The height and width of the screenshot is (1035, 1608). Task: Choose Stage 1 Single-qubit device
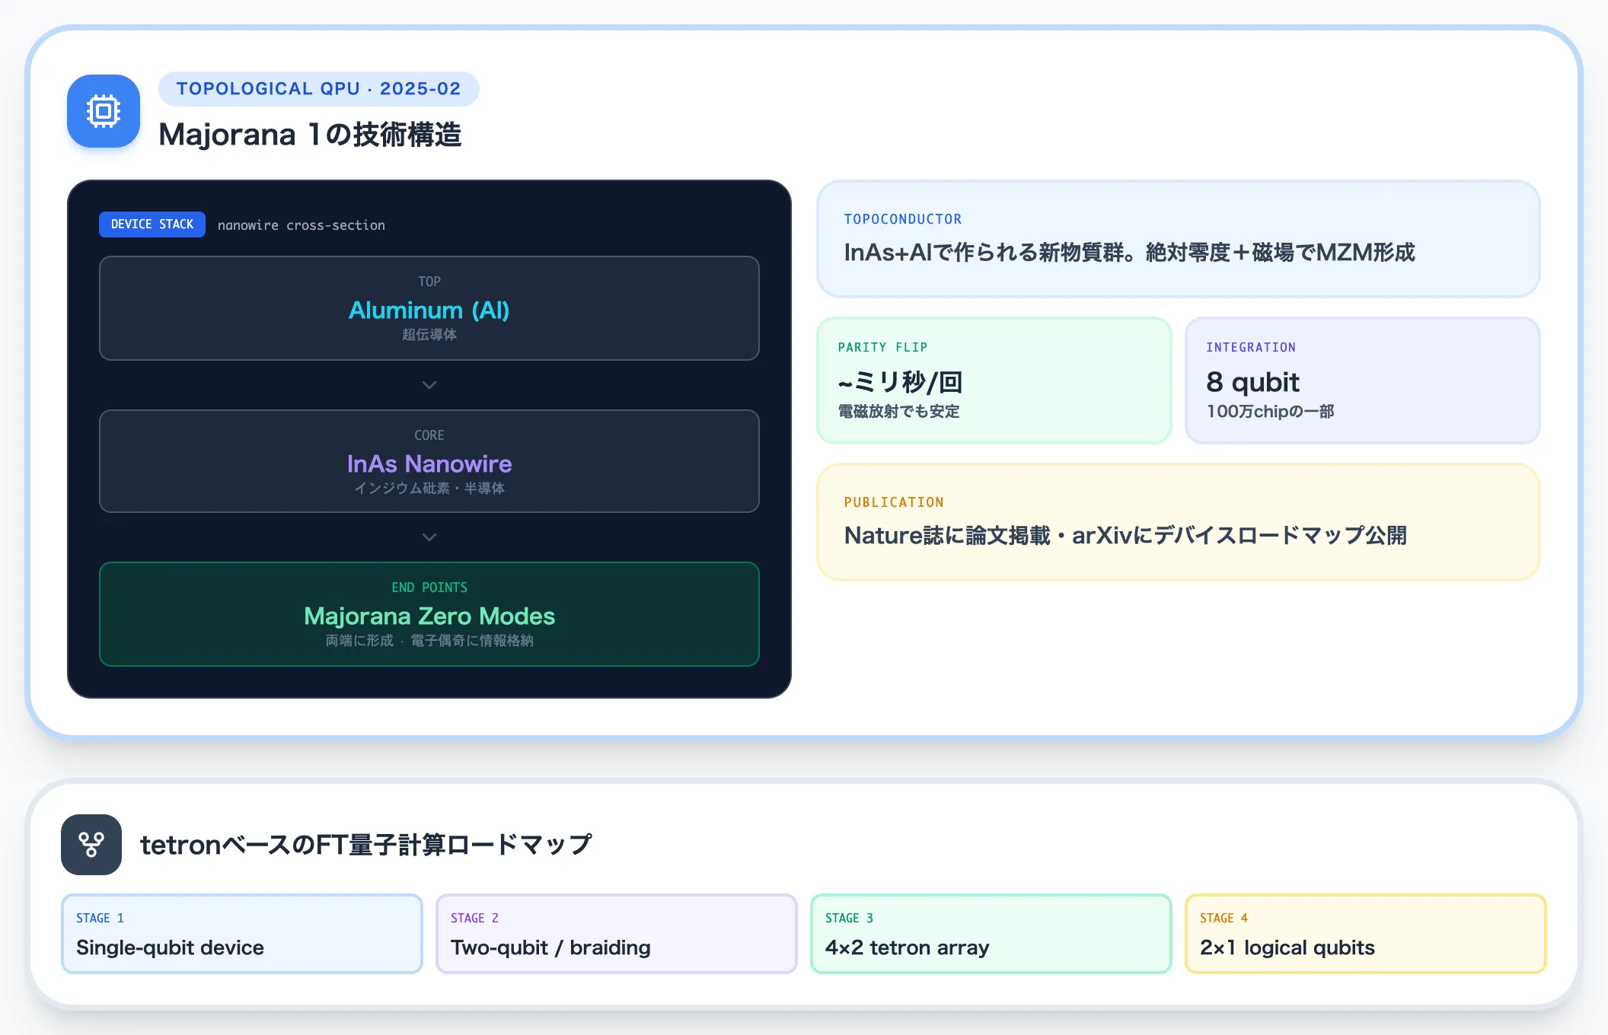(241, 934)
